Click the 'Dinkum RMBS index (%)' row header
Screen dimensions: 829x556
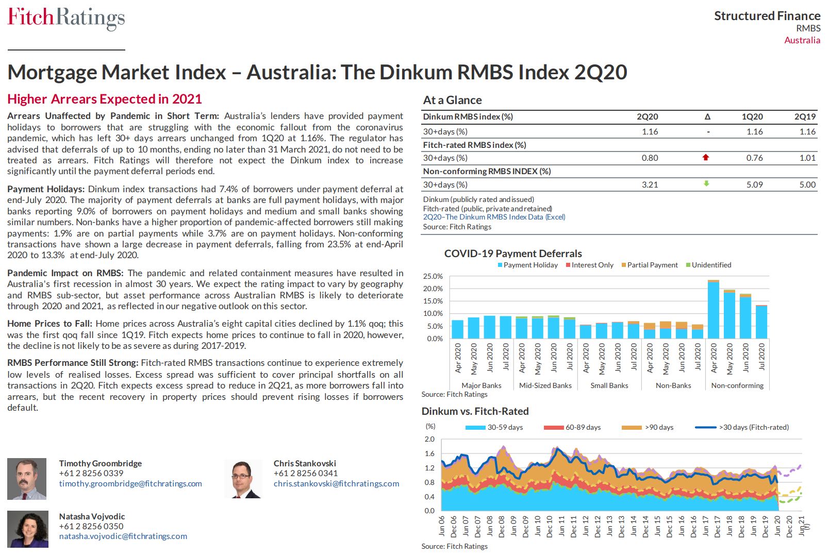tap(468, 116)
